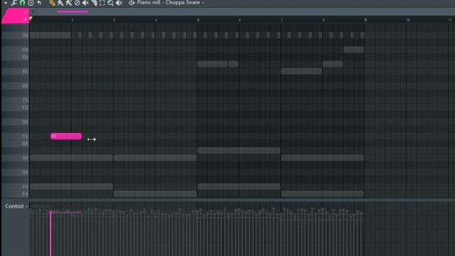Image resolution: width=455 pixels, height=256 pixels.
Task: Open the wrench Tools menu
Action: point(14,3)
